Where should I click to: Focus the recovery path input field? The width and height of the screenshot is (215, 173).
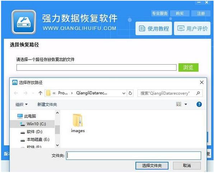(x=97, y=67)
